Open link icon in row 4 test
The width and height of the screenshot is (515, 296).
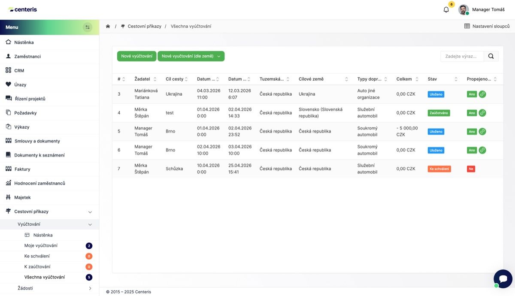point(482,113)
